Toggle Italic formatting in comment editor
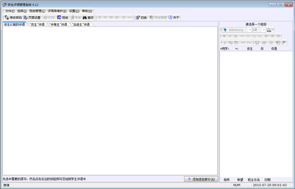The width and height of the screenshot is (295, 189). 230,36
